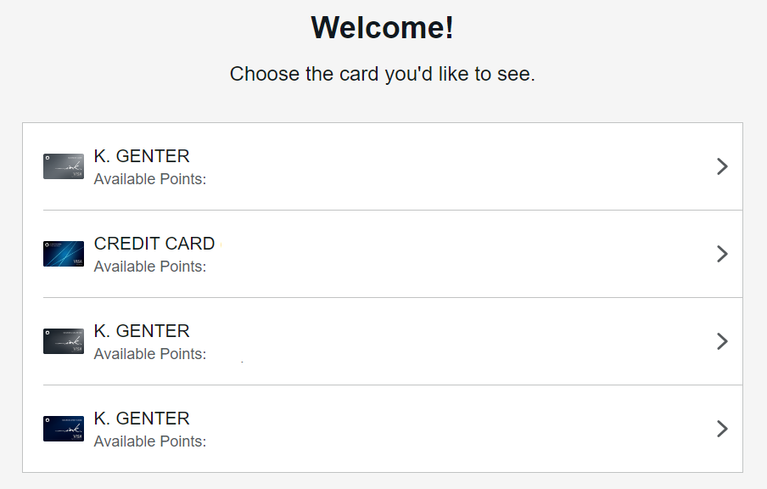Expand the bottom card using its right arrow
Image resolution: width=767 pixels, height=489 pixels.
click(722, 429)
